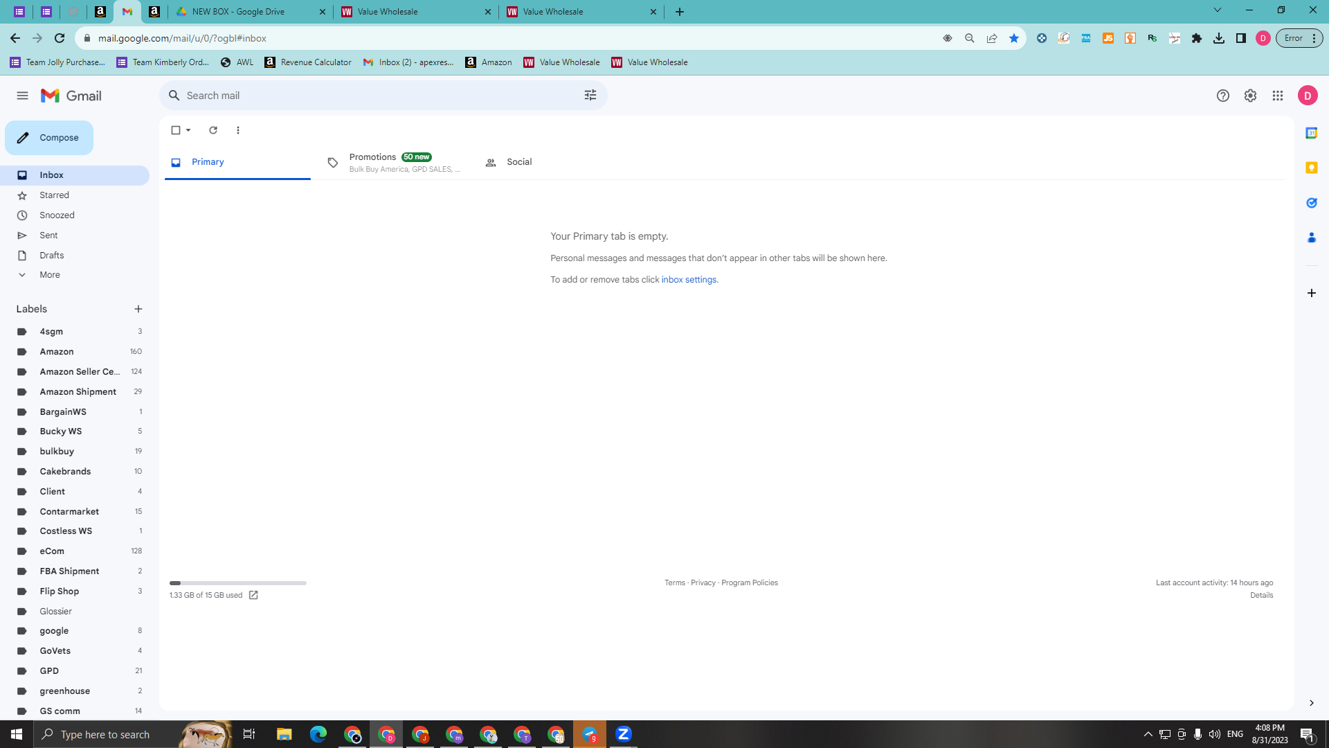Image resolution: width=1329 pixels, height=748 pixels.
Task: Open Gmail Settings gear
Action: click(x=1250, y=96)
